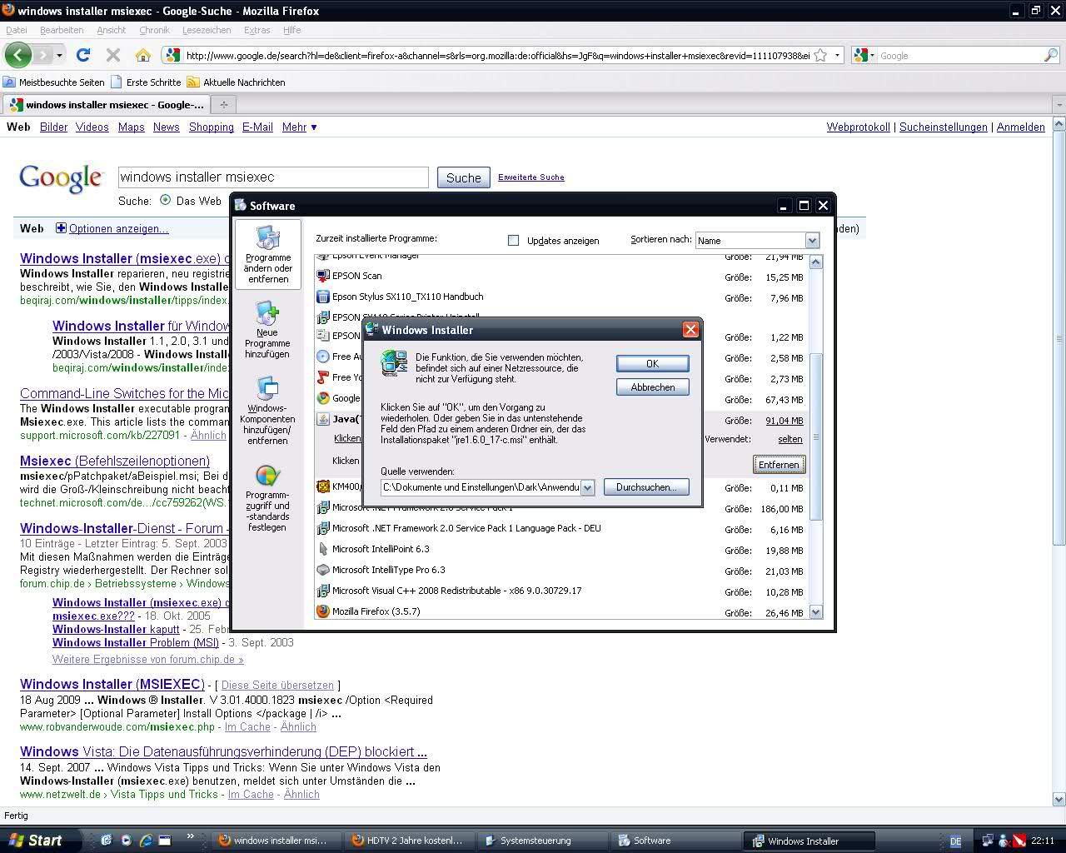Expand quick launch overflow chevron in taskbar
The image size is (1066, 853).
[x=190, y=836]
